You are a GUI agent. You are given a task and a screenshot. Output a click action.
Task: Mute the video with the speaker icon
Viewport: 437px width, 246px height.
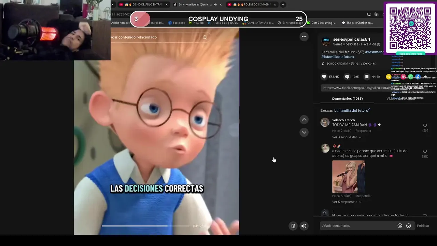(x=304, y=226)
